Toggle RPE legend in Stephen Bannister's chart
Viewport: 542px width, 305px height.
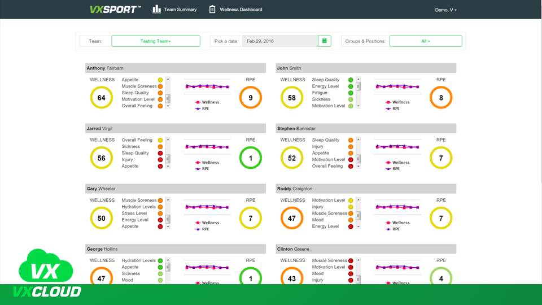pyautogui.click(x=393, y=169)
